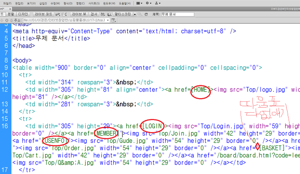The image size is (300, 174).
Task: Click the /board/board.html link text
Action: (244, 156)
